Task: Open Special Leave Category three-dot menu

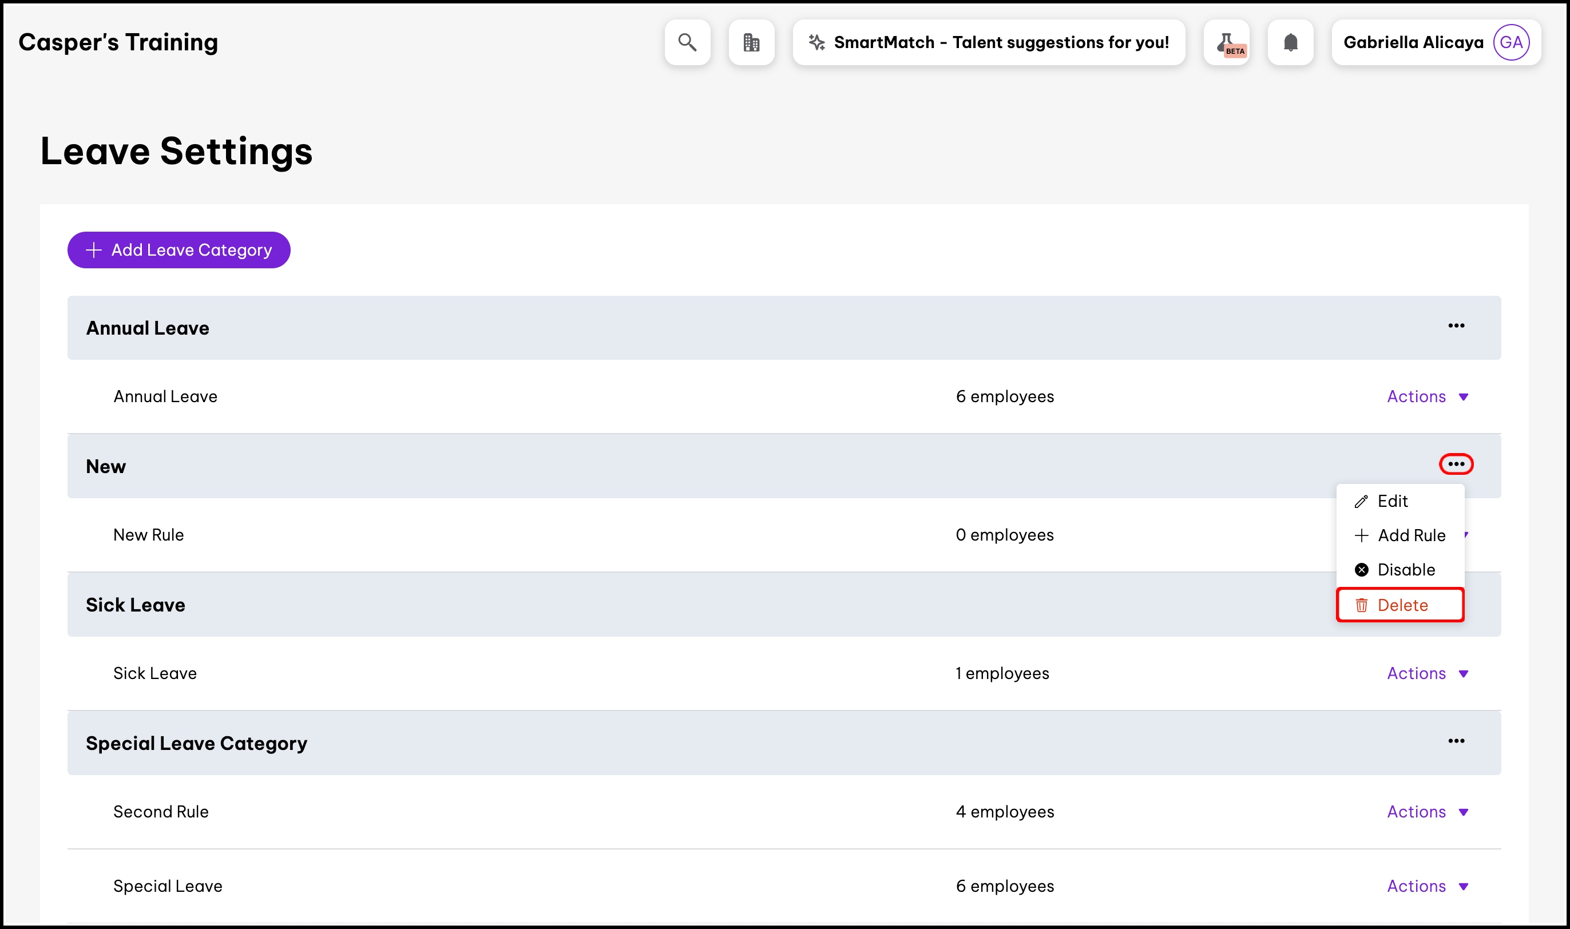Action: coord(1456,741)
